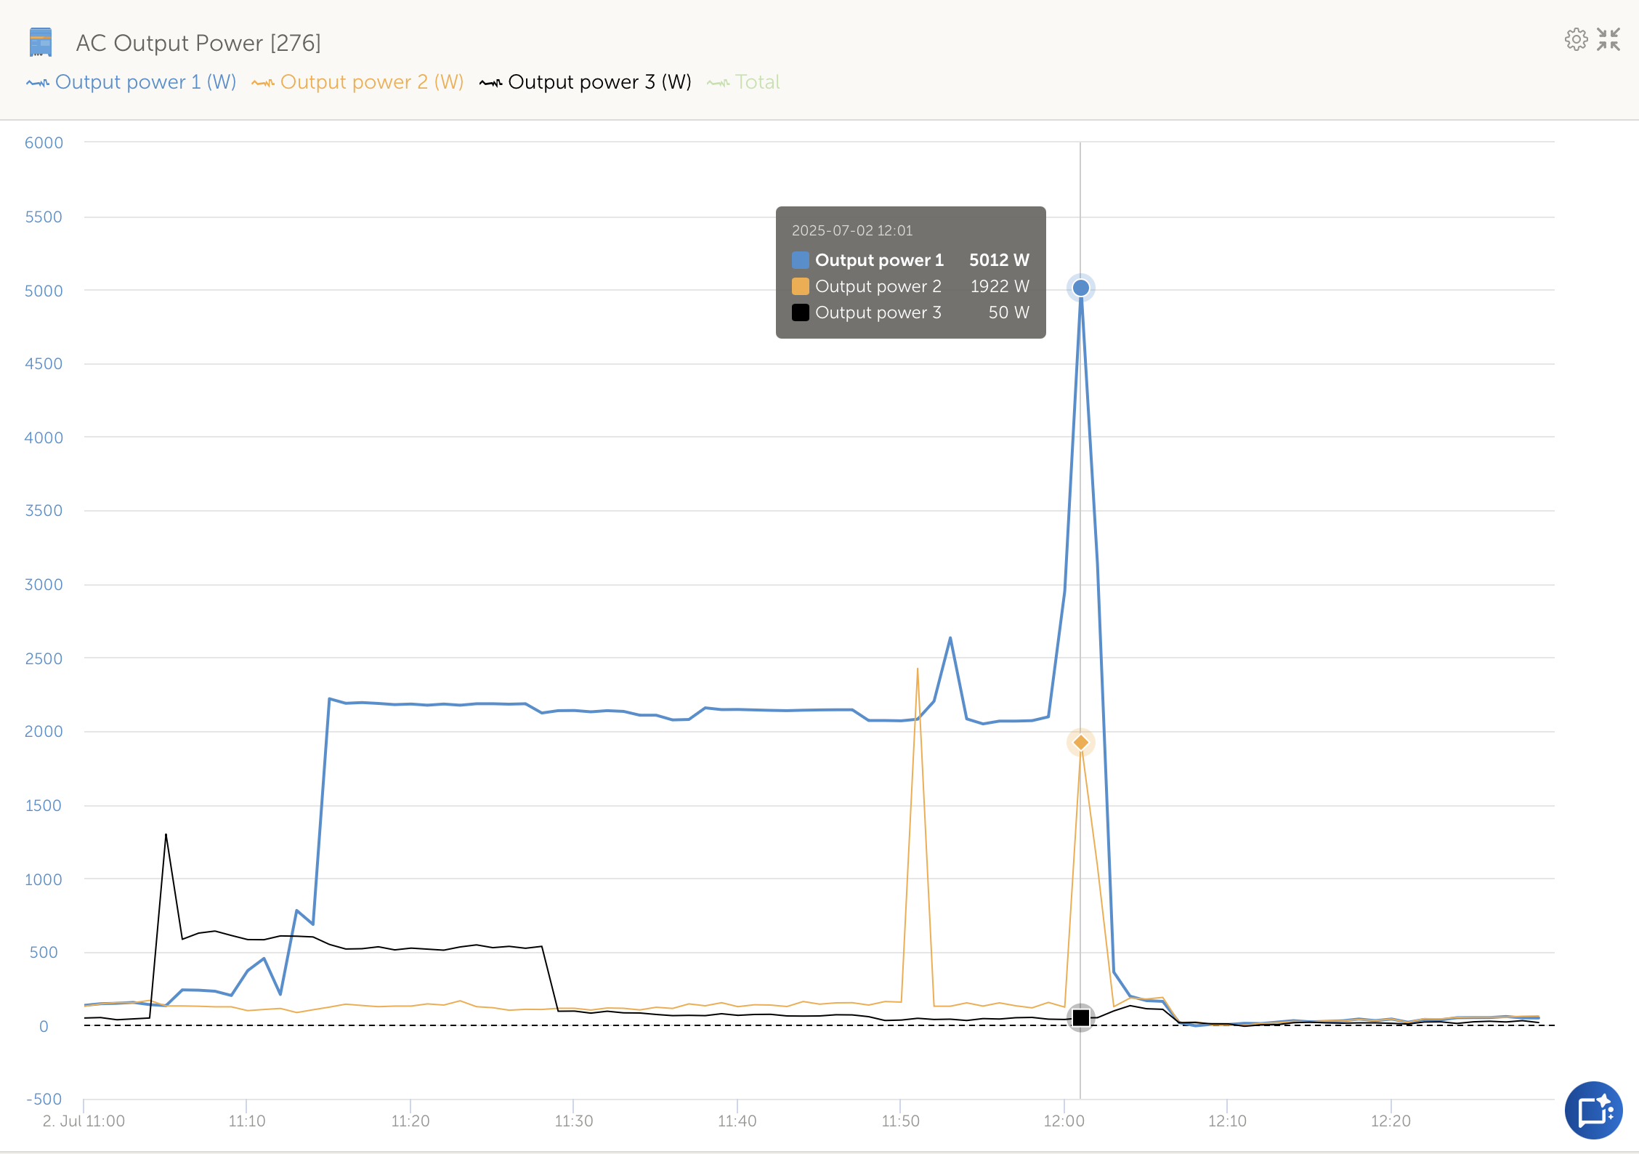Click the Output power 1 legend line icon
The image size is (1639, 1154).
38,83
